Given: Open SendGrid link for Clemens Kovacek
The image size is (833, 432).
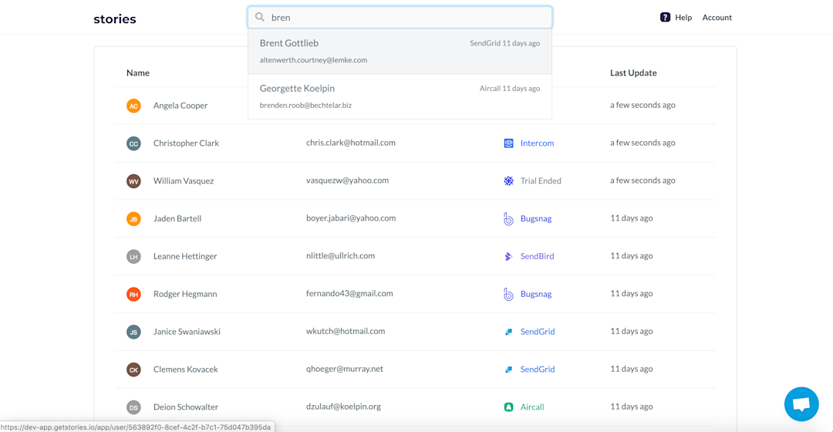Looking at the screenshot, I should [x=537, y=370].
